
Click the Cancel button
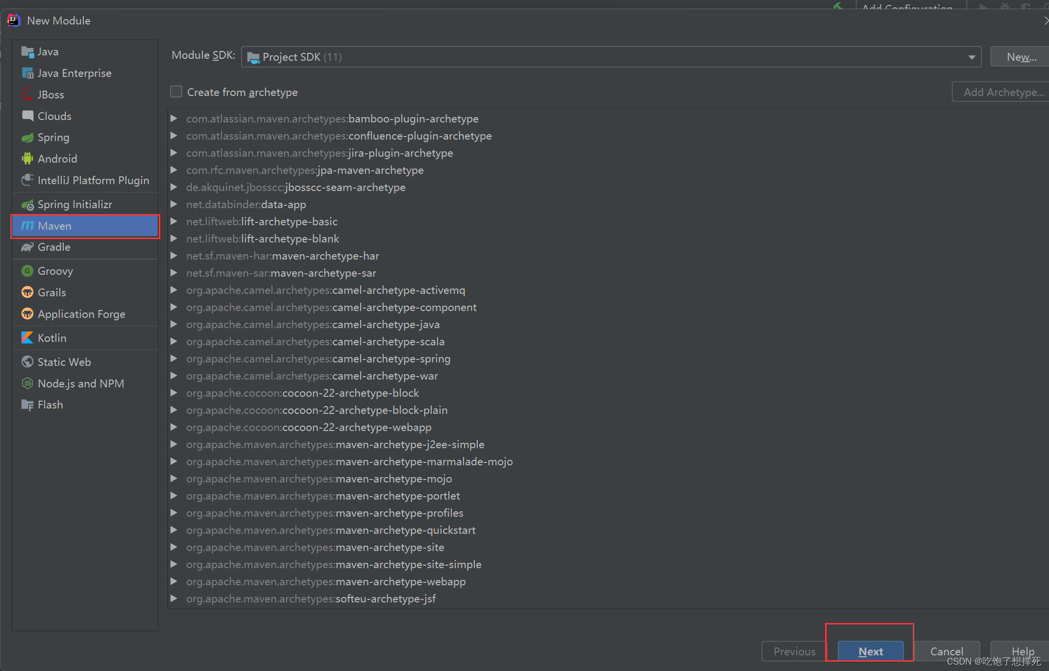click(947, 651)
